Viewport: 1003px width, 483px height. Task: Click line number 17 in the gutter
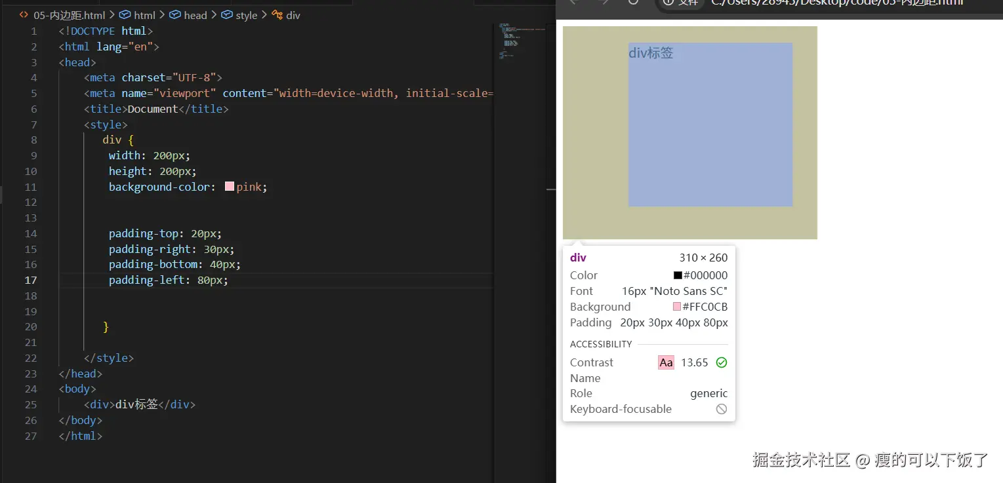point(31,280)
